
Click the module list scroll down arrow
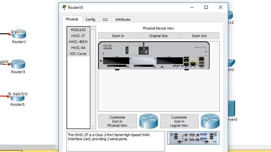93,126
